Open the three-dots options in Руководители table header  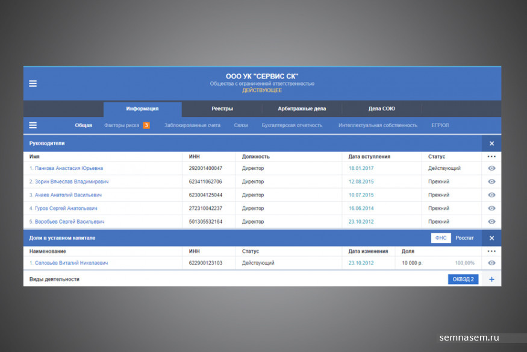tap(491, 157)
